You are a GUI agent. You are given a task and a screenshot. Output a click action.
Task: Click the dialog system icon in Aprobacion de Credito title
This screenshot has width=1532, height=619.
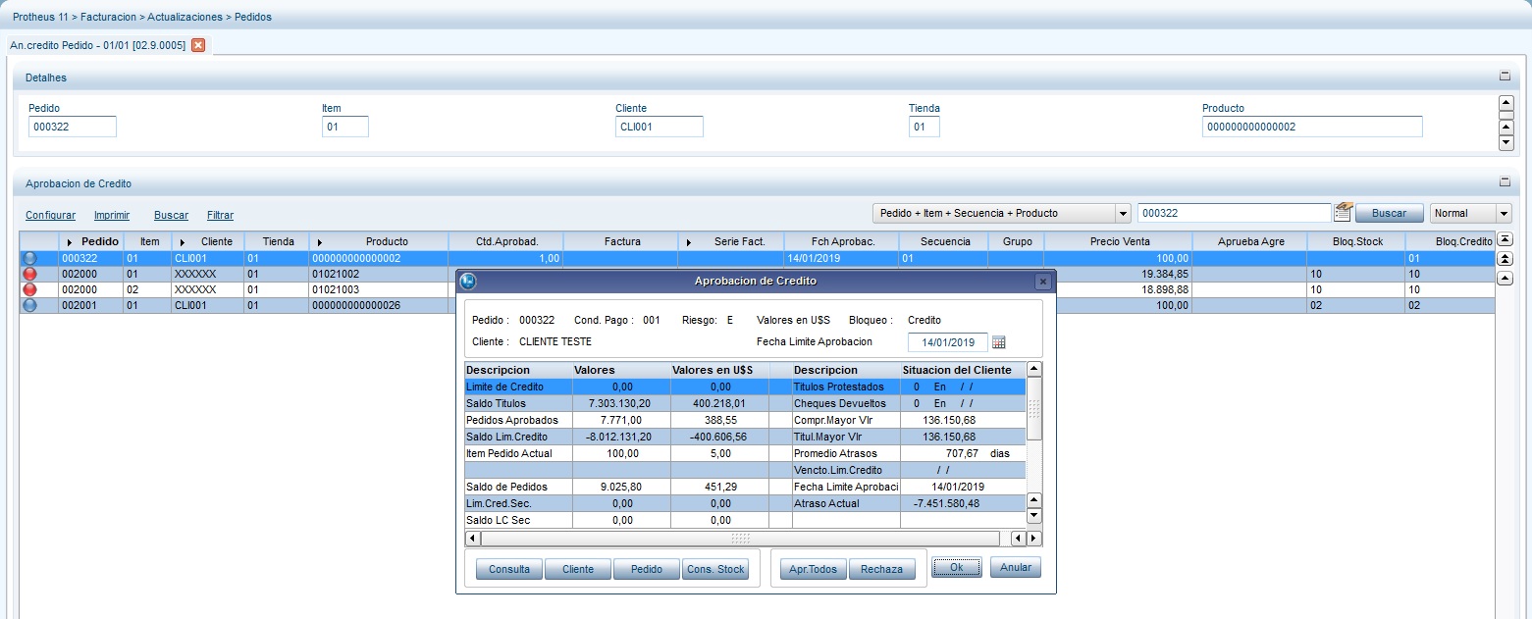coord(468,281)
